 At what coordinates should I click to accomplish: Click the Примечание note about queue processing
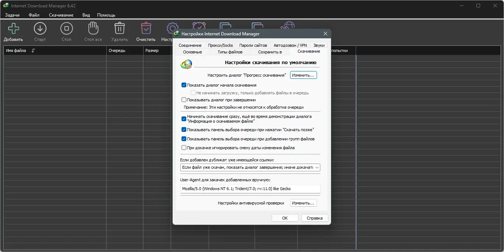coord(244,107)
